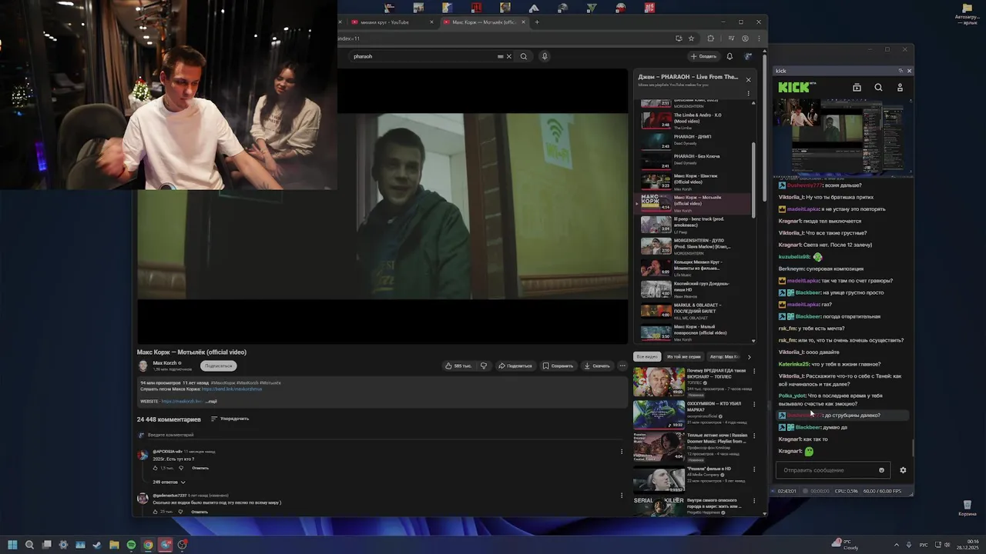Open emoji picker in Kick chat input
986x554 pixels.
(882, 470)
